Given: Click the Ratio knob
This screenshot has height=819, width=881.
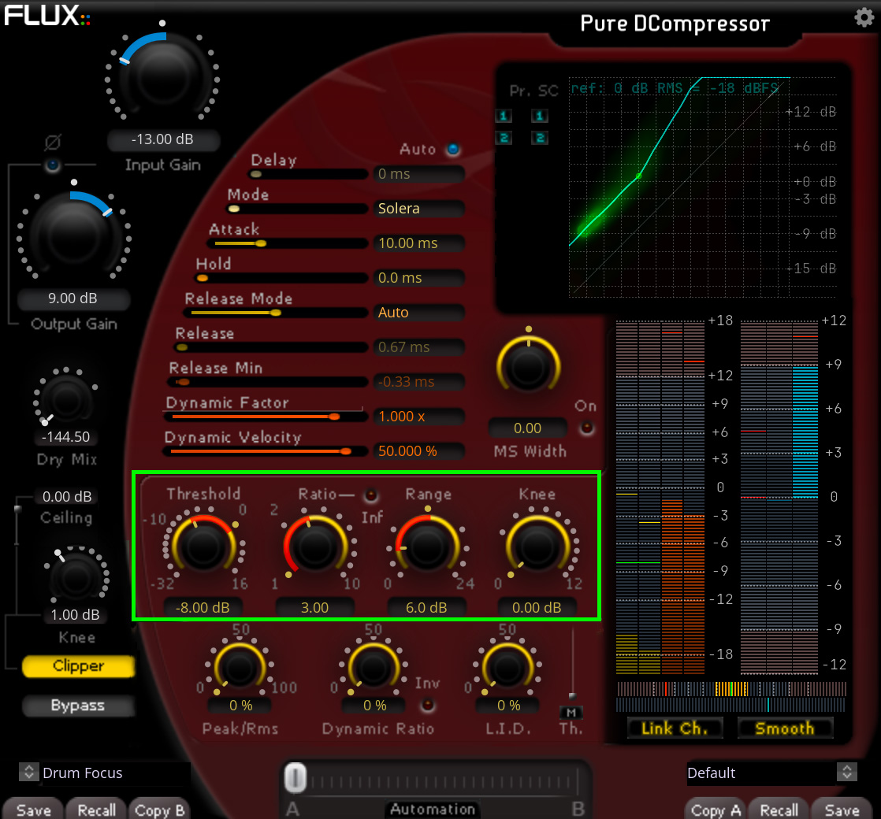Looking at the screenshot, I should pyautogui.click(x=314, y=547).
